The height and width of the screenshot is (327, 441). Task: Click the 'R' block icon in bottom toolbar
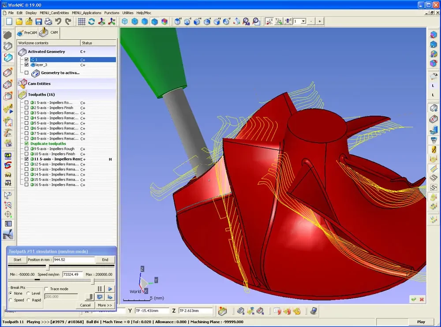[260, 311]
